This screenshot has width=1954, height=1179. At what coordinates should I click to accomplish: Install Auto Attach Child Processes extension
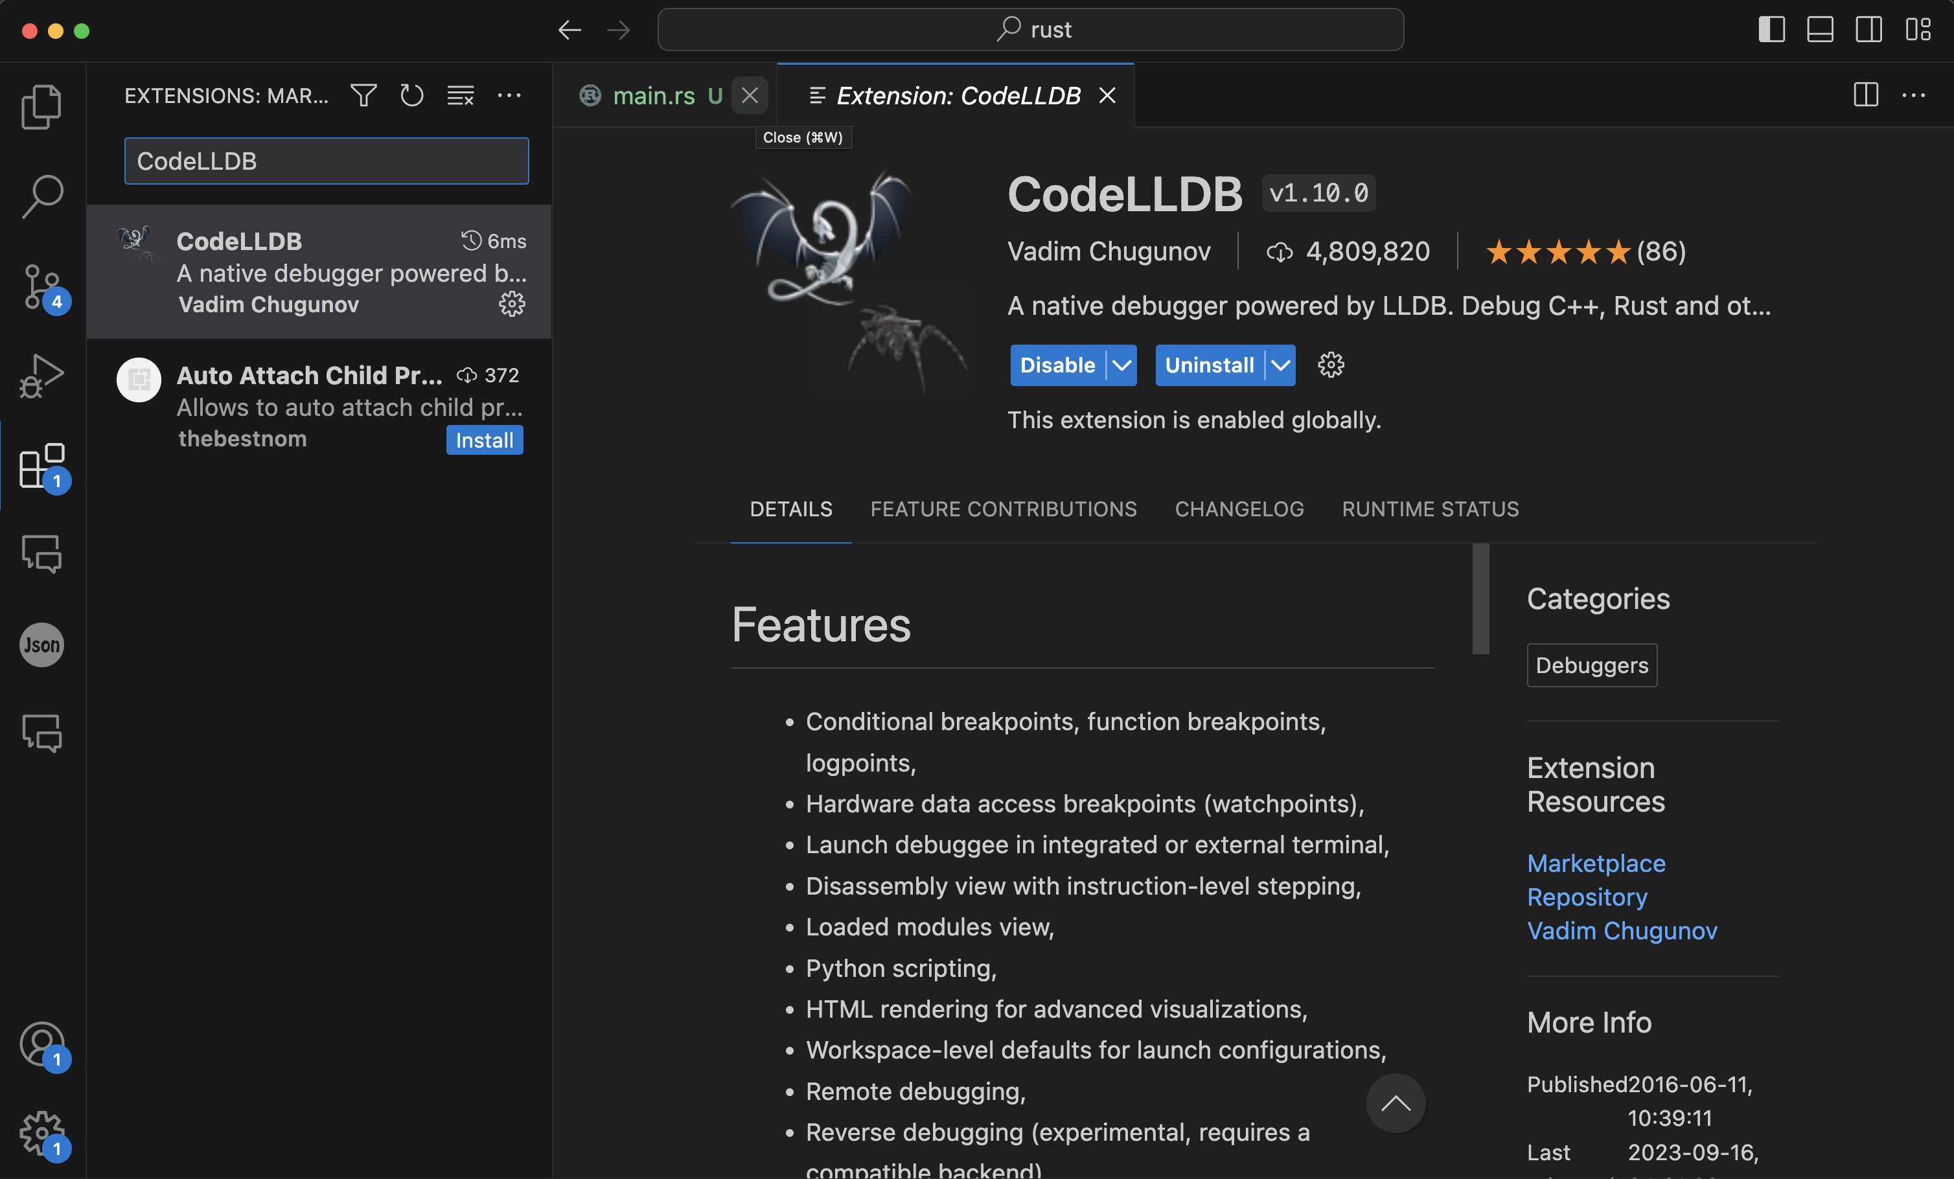coord(484,441)
